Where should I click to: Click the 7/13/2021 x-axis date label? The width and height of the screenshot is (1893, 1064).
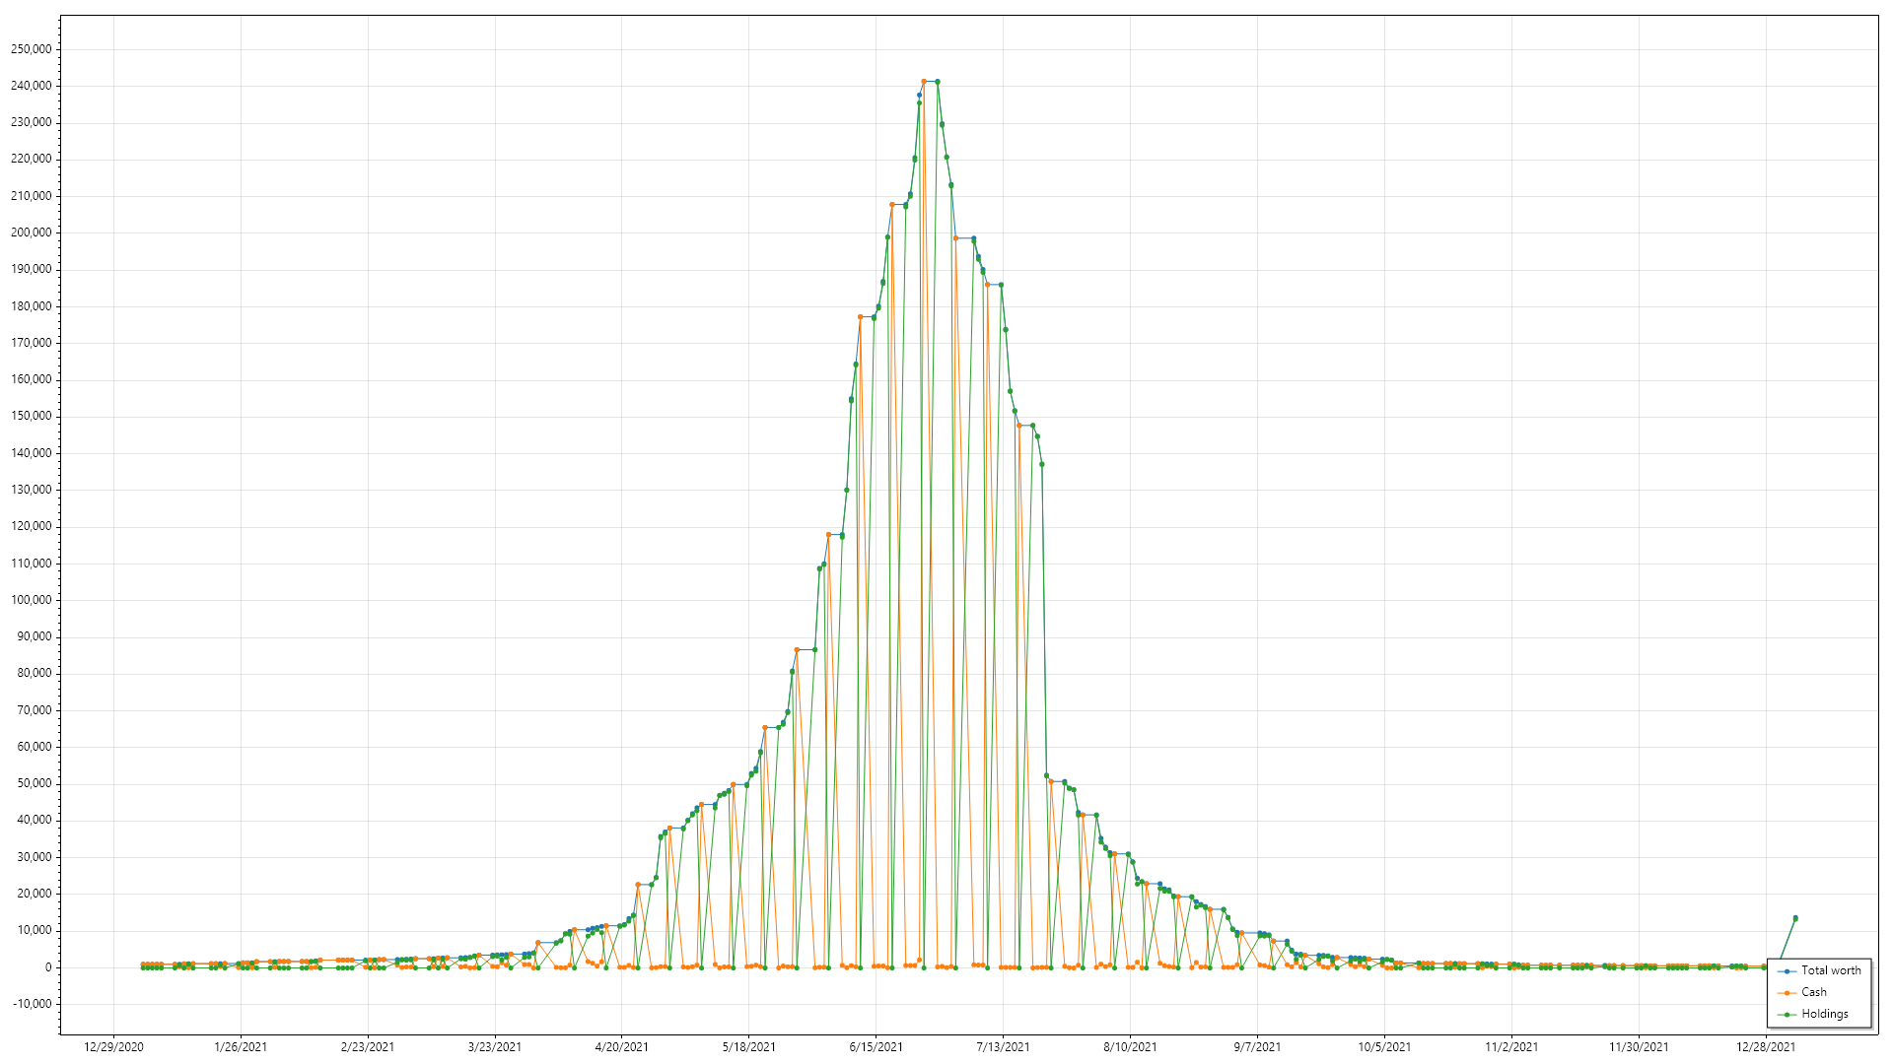tap(1003, 1047)
